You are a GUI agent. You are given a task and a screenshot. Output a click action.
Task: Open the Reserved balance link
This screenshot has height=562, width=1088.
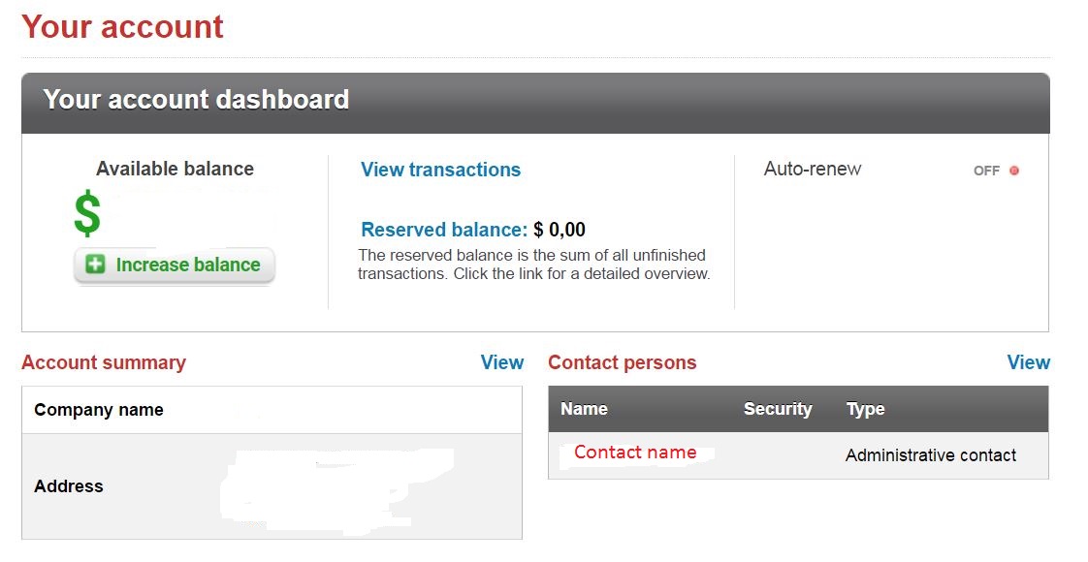(444, 230)
